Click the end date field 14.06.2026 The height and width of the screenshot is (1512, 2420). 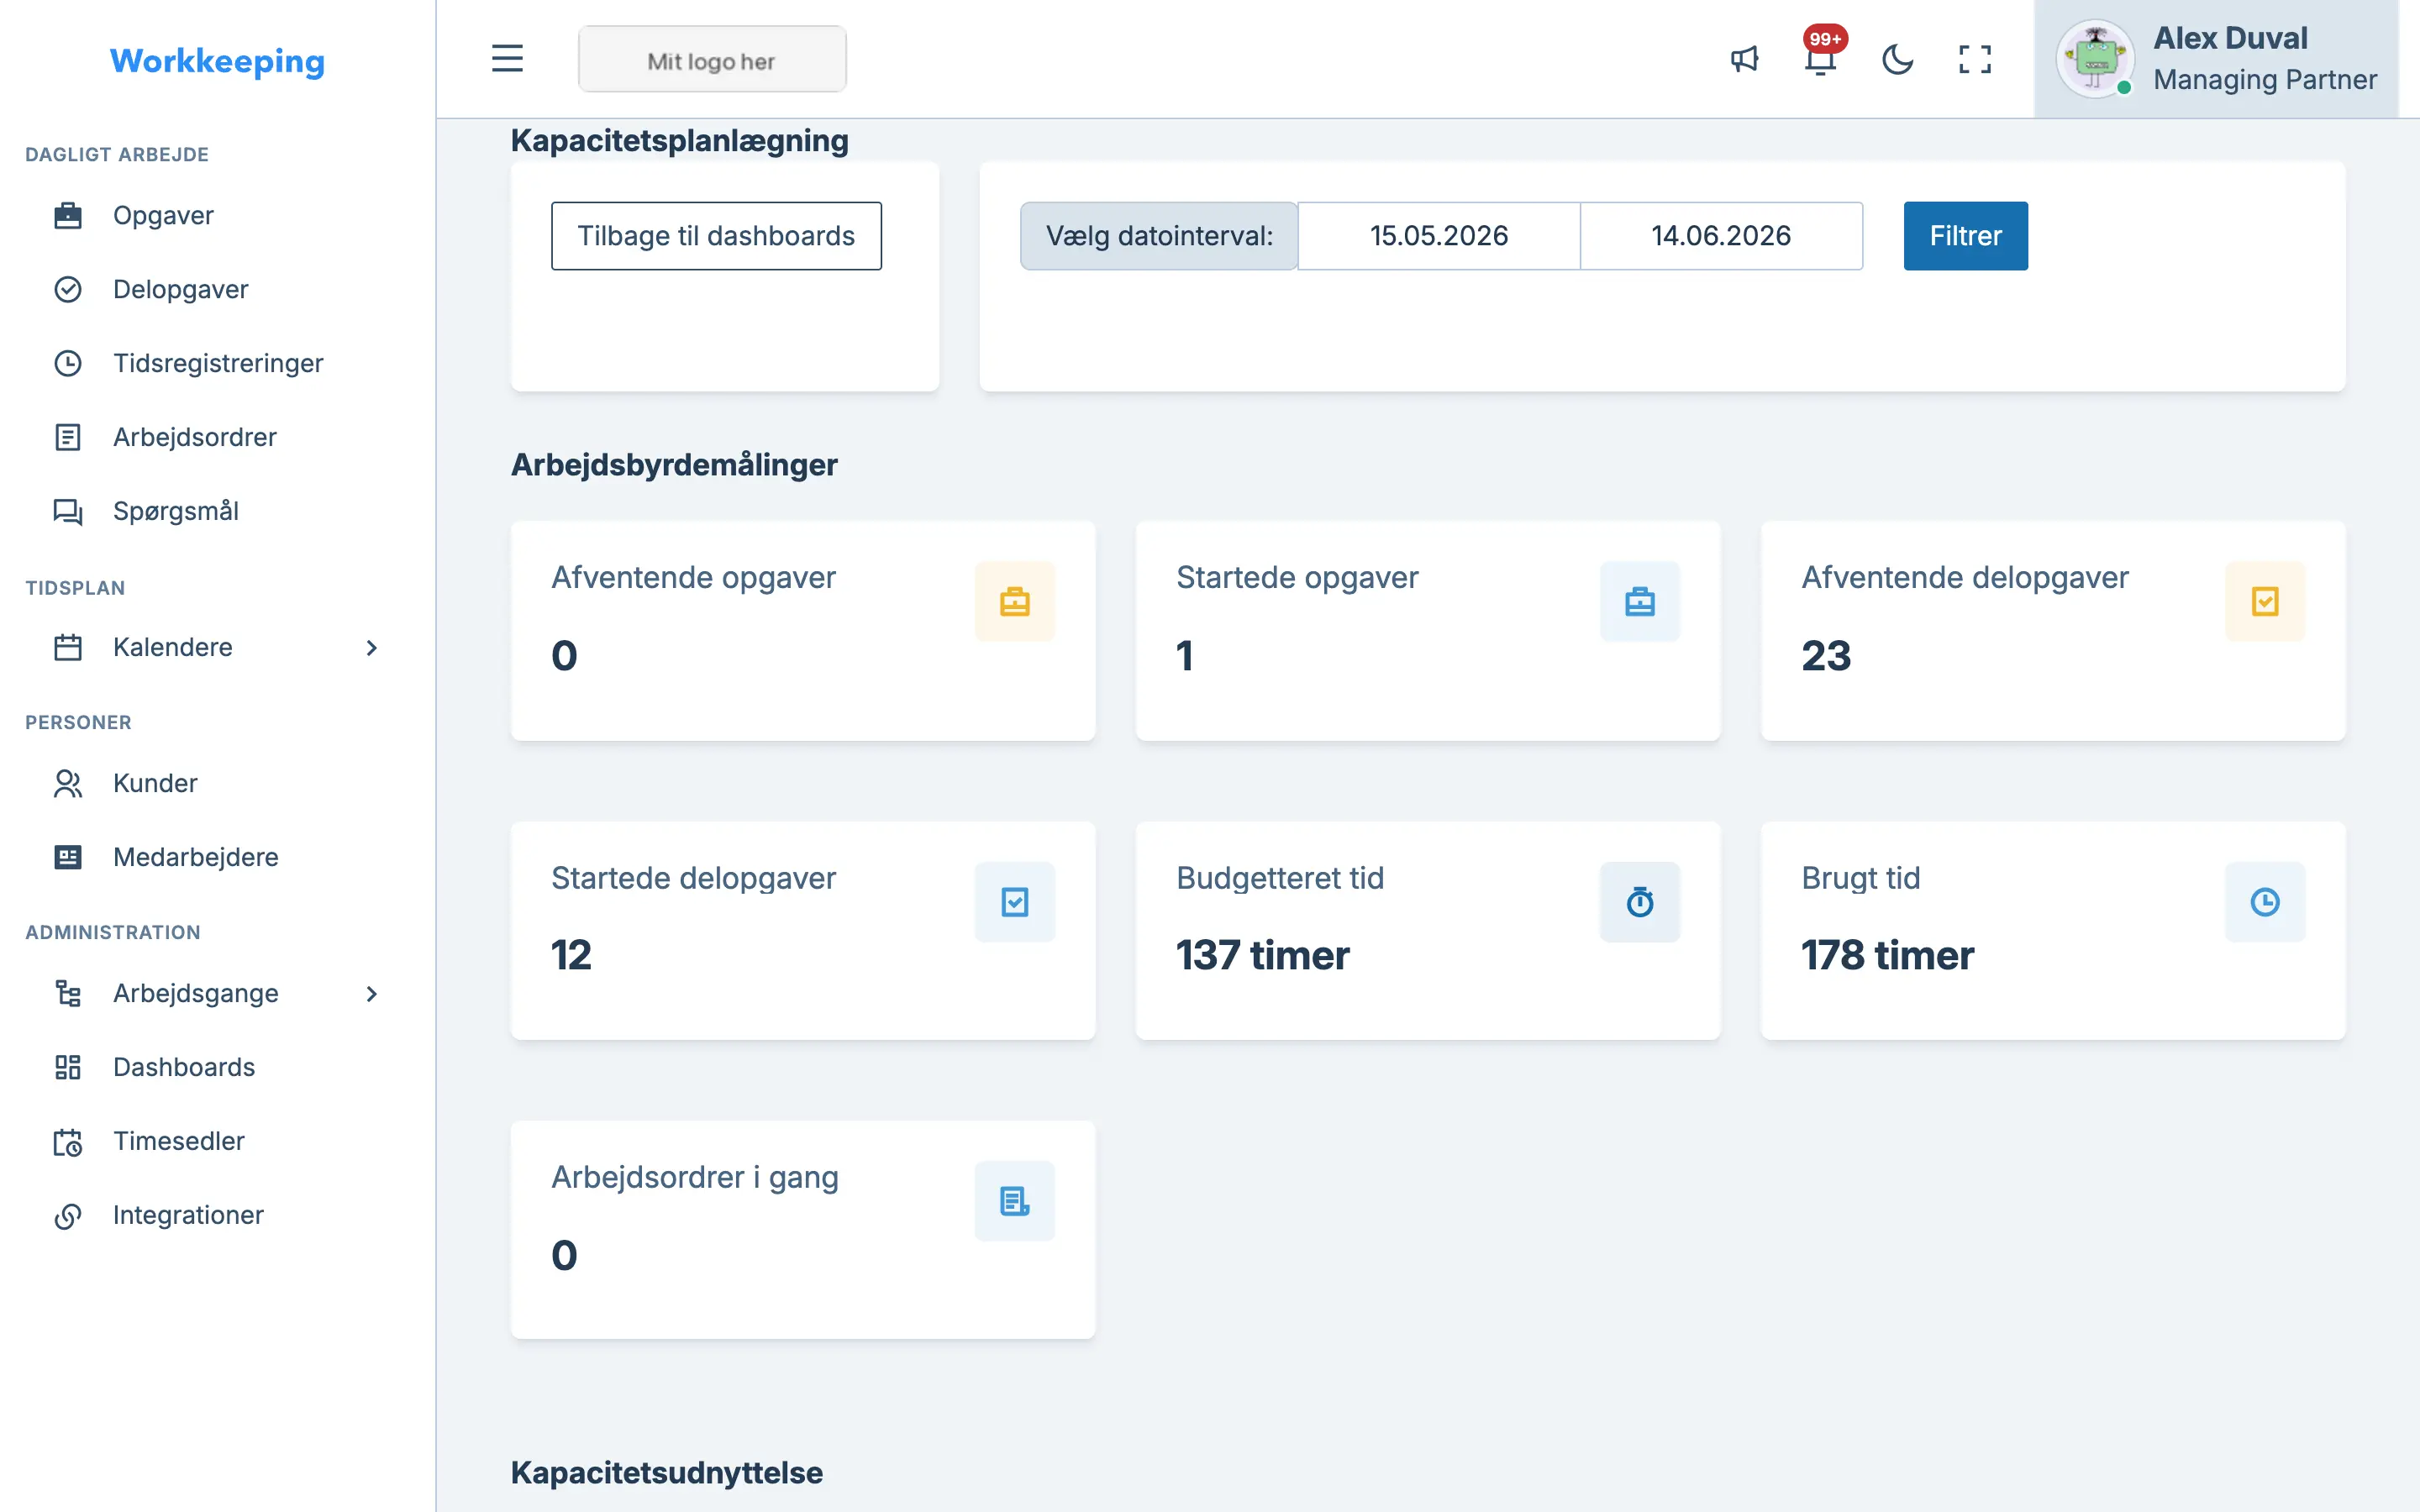click(1721, 236)
